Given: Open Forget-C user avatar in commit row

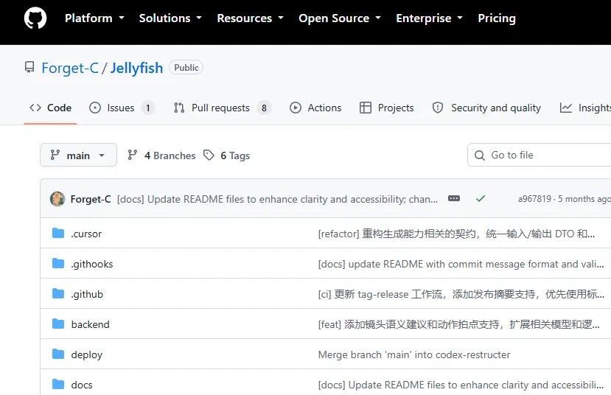Looking at the screenshot, I should tap(57, 199).
